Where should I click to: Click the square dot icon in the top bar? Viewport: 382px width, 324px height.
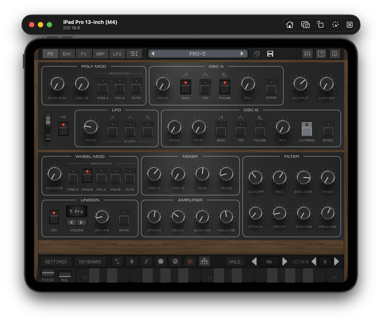pyautogui.click(x=321, y=54)
